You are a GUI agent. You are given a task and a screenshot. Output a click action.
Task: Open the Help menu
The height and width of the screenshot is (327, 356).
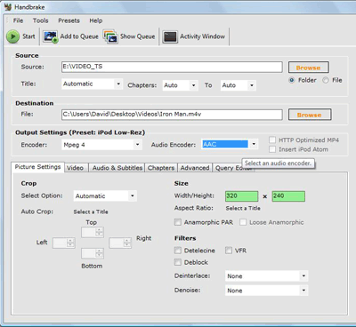[96, 20]
